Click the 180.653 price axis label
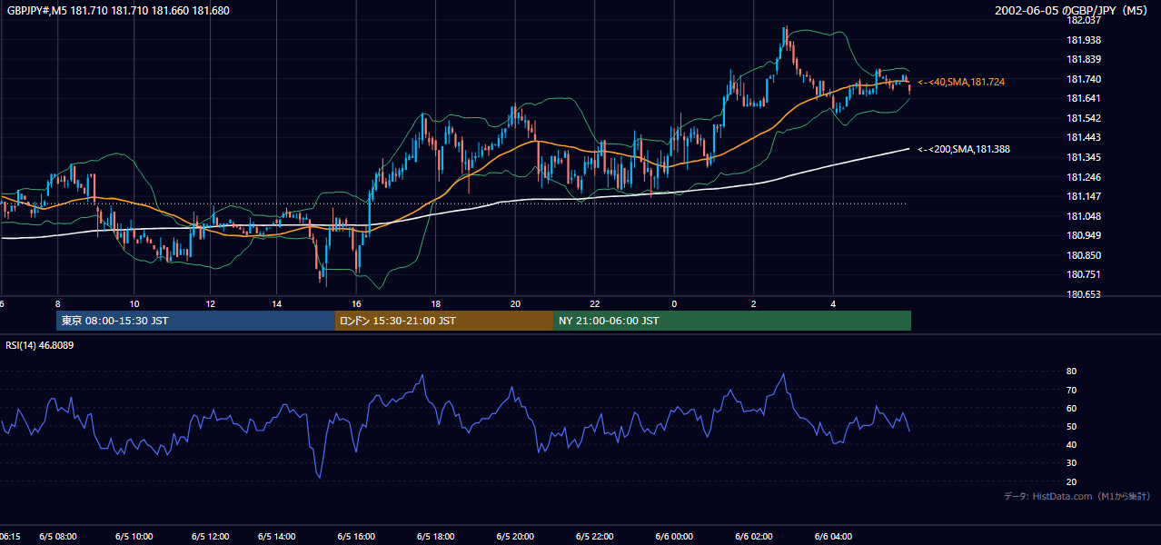Screen dimensions: 1161x545 click(1083, 294)
